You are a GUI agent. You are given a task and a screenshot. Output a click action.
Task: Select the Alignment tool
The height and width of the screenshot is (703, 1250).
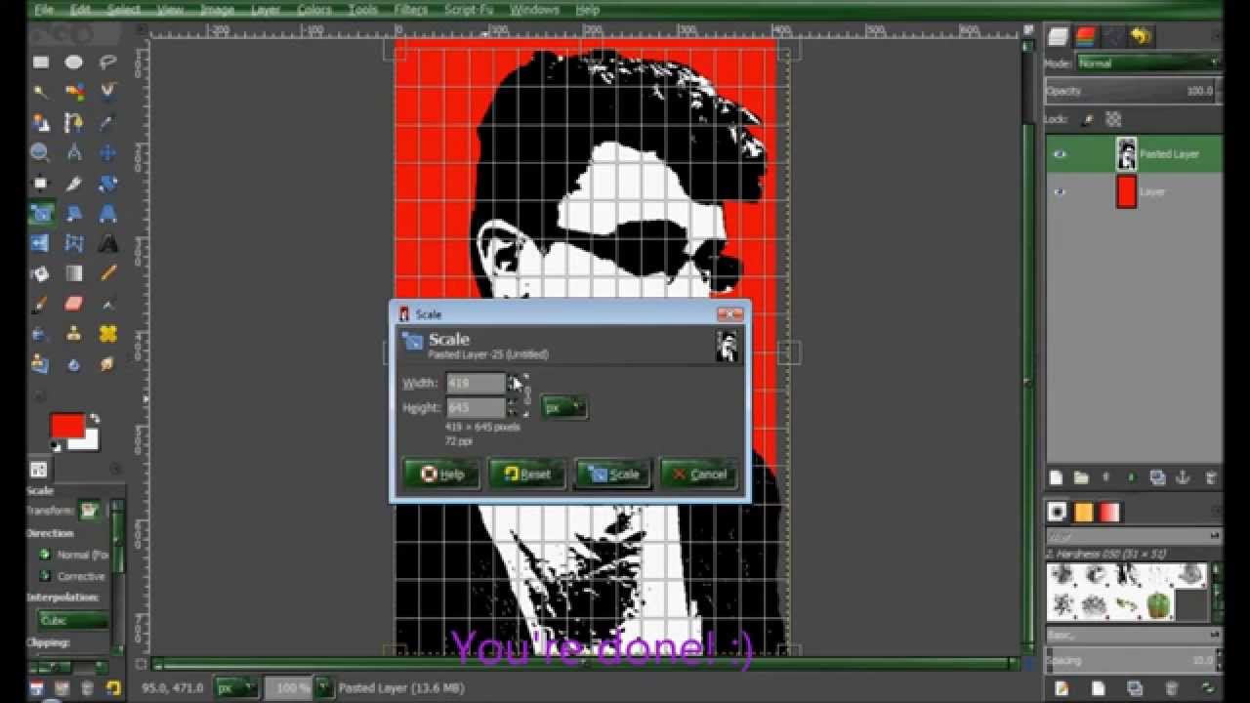pos(41,184)
